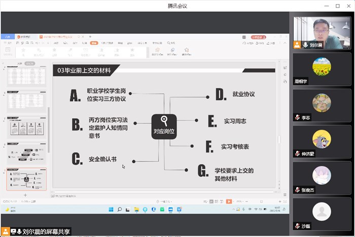This screenshot has height=237, width=355.
Task: Click the screen-share host avatar icon at bottom-left
Action: [x=5, y=231]
